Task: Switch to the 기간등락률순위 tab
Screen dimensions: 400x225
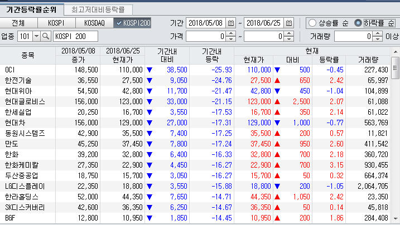Action: point(31,9)
